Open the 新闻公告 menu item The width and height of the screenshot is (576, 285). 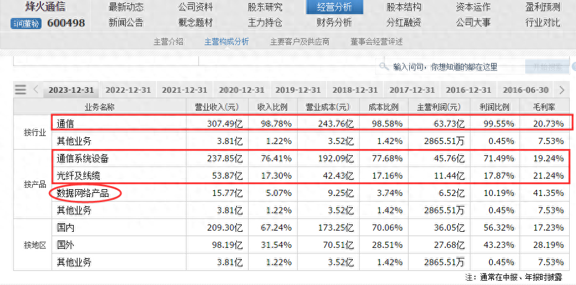126,23
